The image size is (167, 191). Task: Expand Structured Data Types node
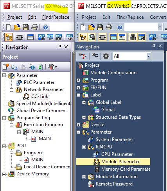point(84,117)
